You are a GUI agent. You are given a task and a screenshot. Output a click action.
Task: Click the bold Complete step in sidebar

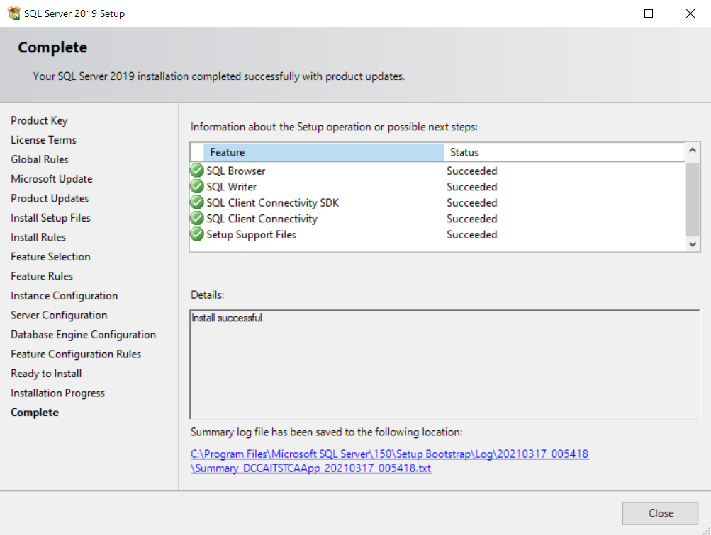click(x=35, y=413)
